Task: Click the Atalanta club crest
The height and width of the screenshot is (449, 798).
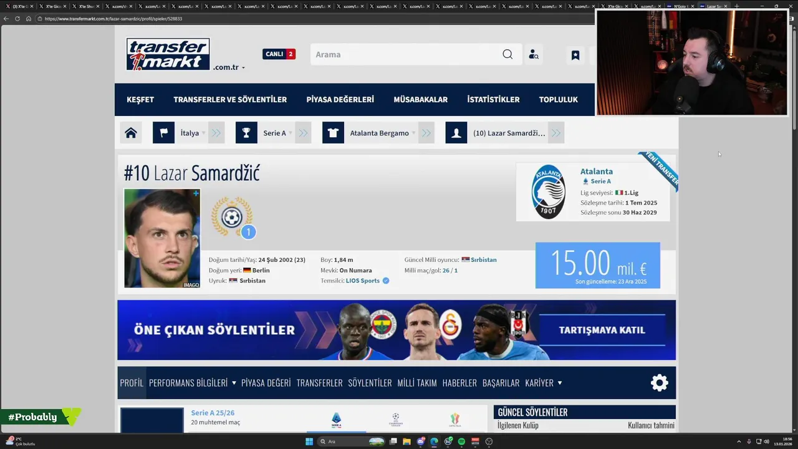Action: (548, 191)
